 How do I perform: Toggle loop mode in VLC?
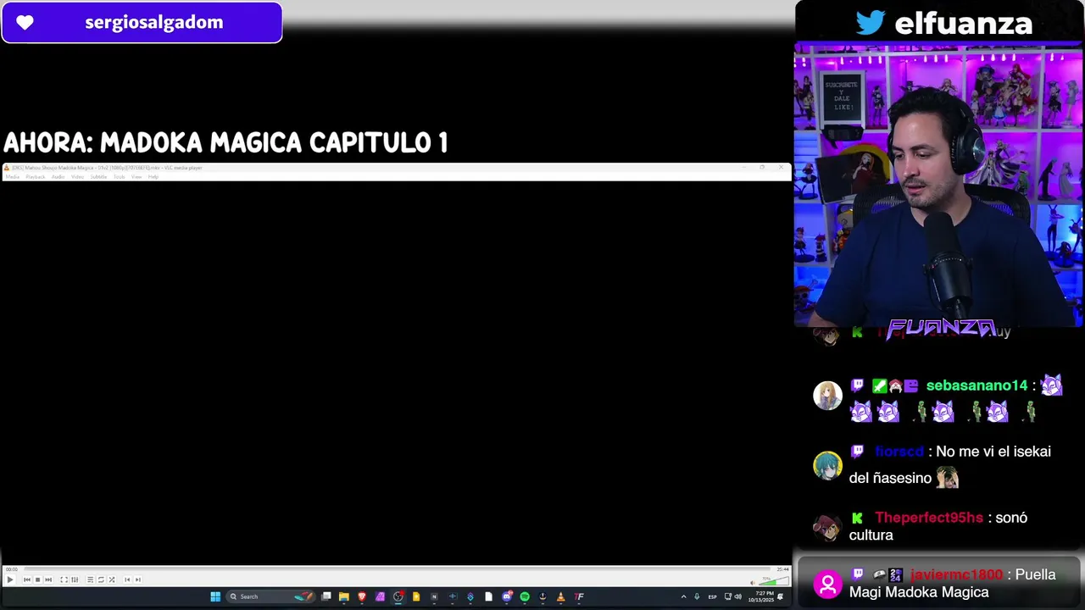[101, 579]
